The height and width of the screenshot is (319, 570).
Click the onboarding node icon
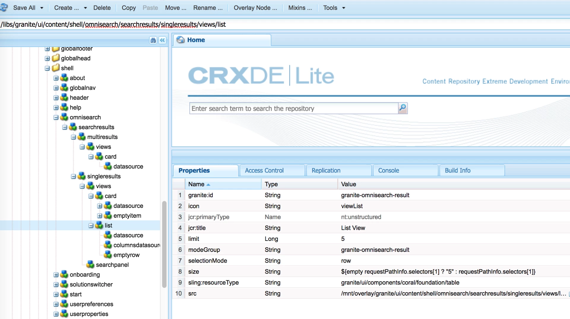pyautogui.click(x=64, y=274)
